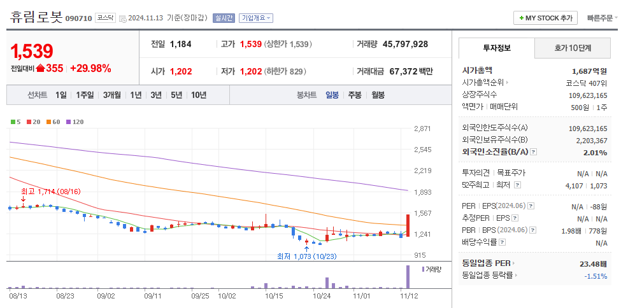Click the help icon beside 배당수익률
The height and width of the screenshot is (308, 628).
[503, 242]
